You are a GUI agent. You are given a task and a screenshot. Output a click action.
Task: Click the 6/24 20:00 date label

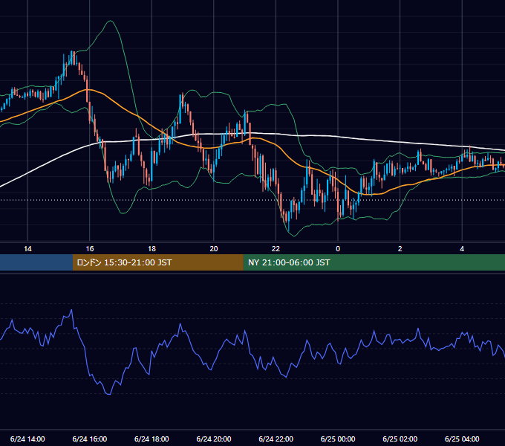214,439
